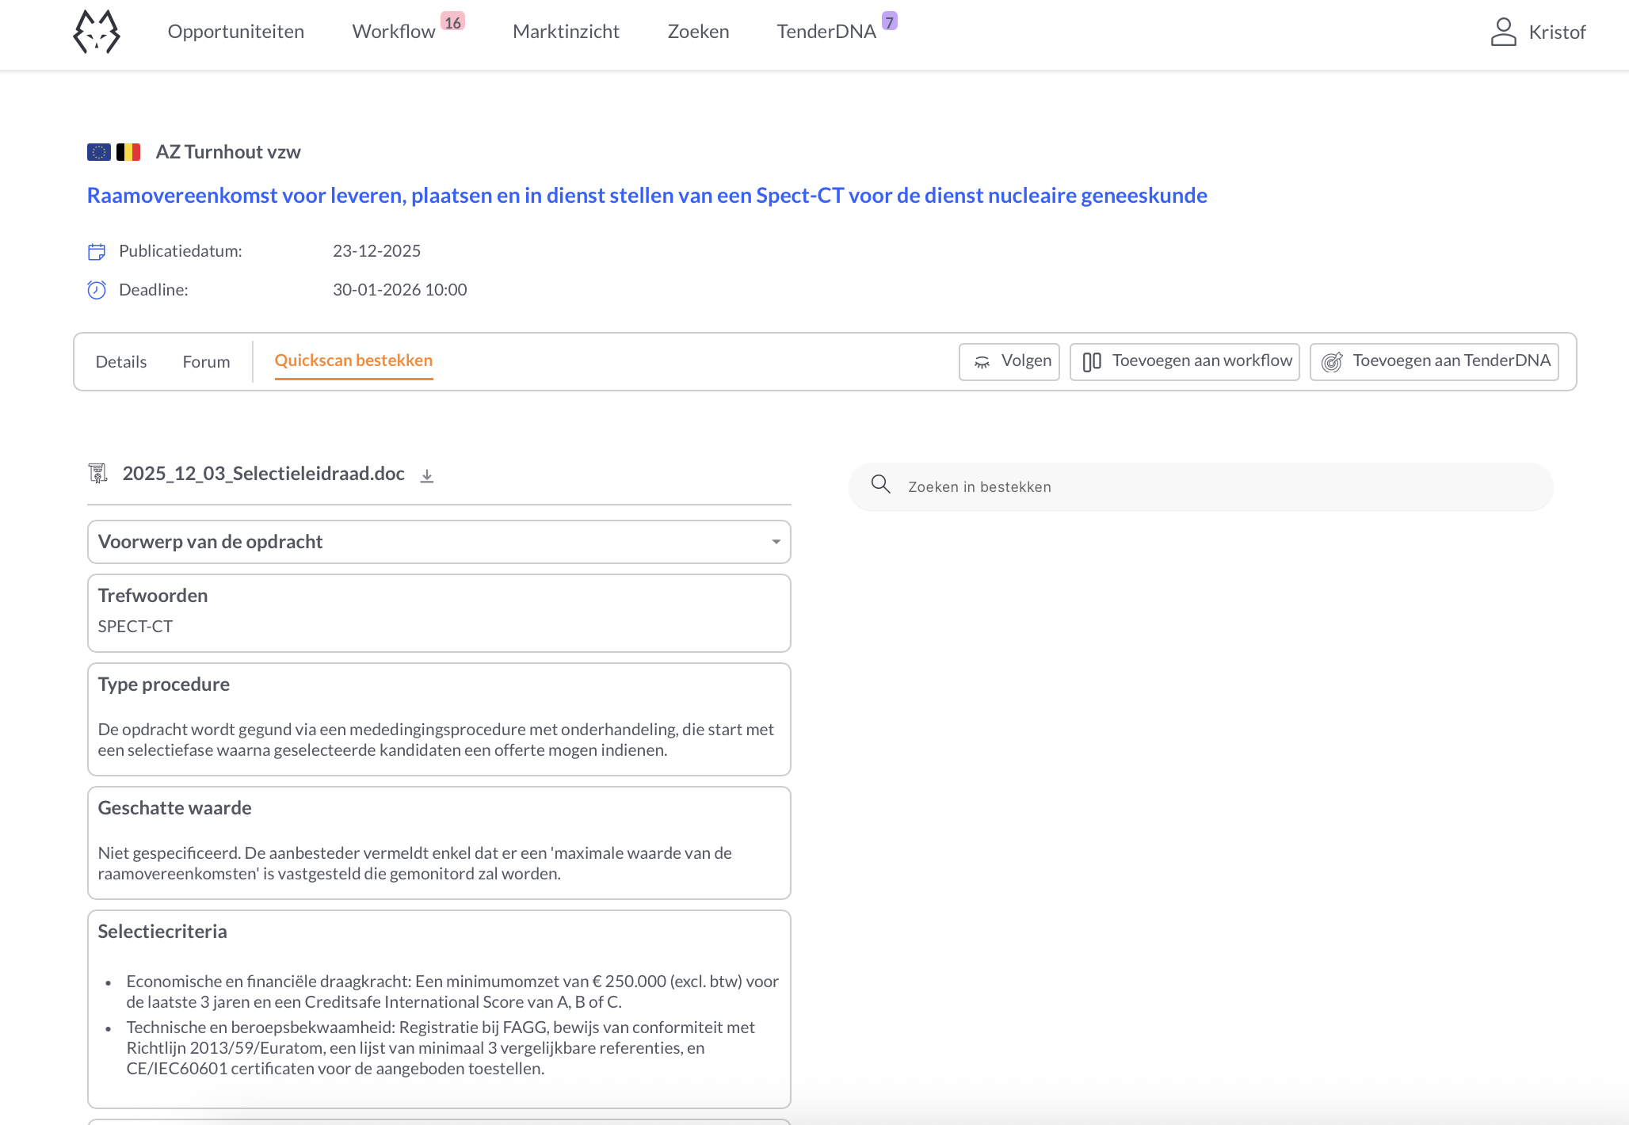Click Toevoegen aan workflow
This screenshot has height=1125, width=1629.
coord(1184,361)
